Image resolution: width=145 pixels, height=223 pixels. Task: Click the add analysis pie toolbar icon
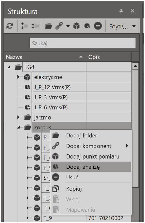[x=87, y=26]
